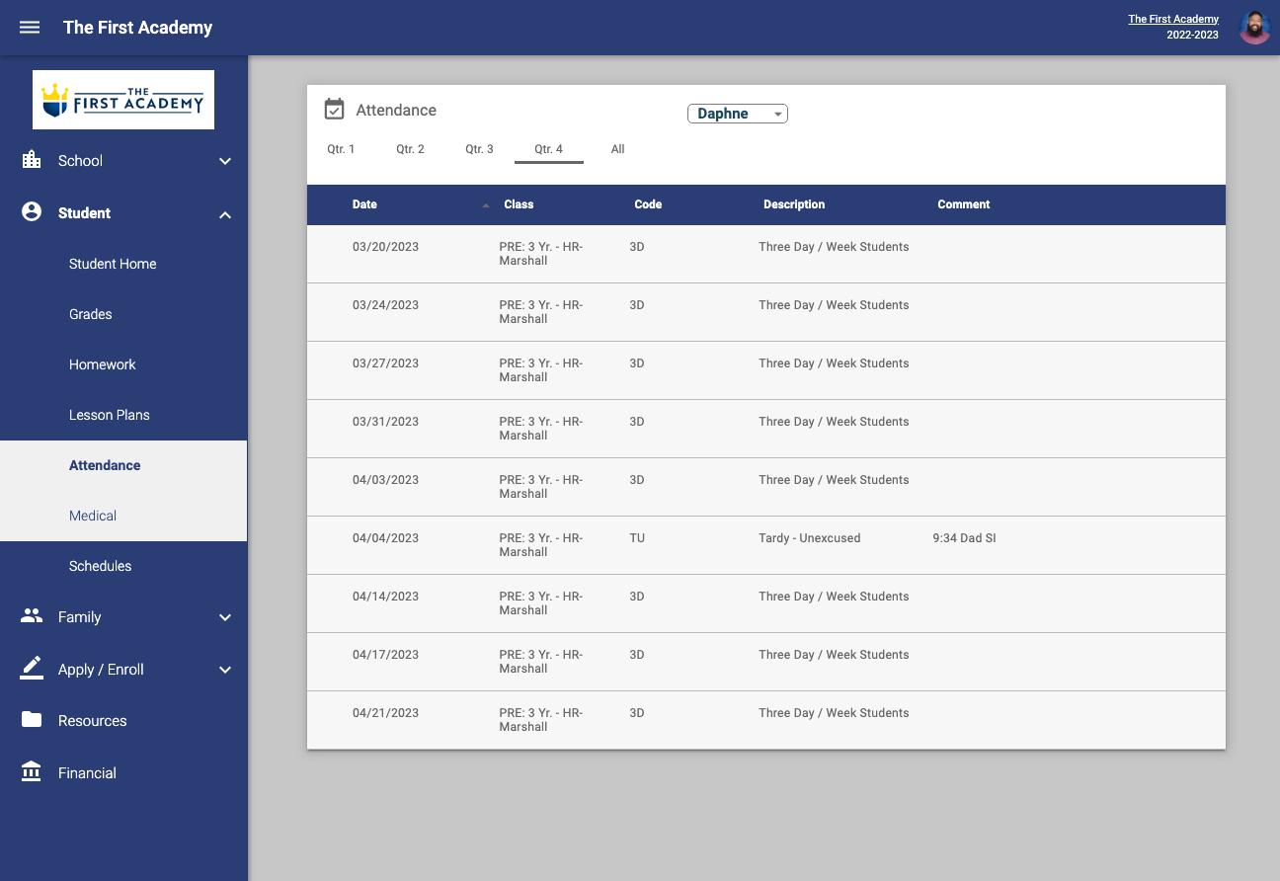Sort by the Date column header
Viewport: 1280px width, 881px height.
(x=364, y=204)
